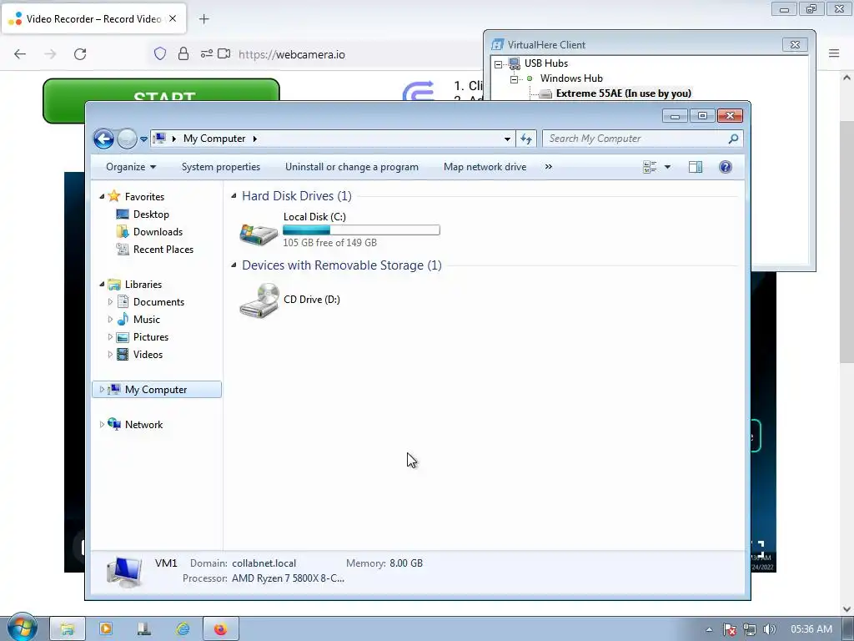Screen dimensions: 854x641
Task: Click the Local Disk (C:) usage bar
Action: [x=361, y=230]
